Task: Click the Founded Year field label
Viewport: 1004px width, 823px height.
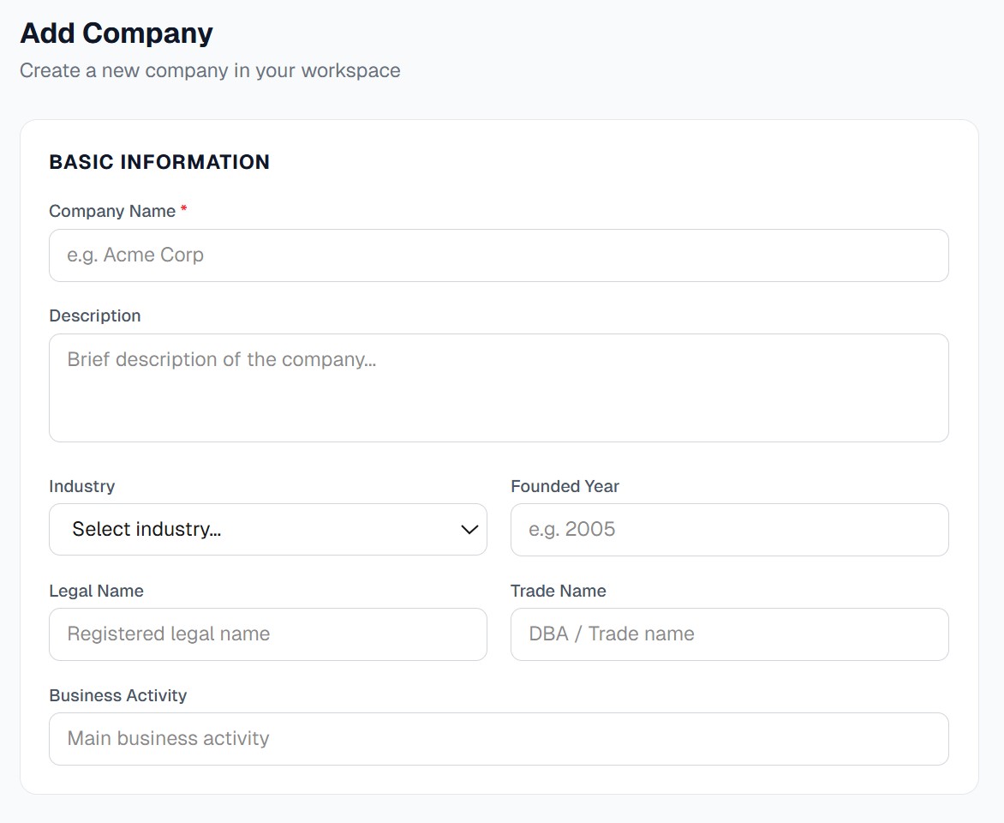Action: (565, 486)
